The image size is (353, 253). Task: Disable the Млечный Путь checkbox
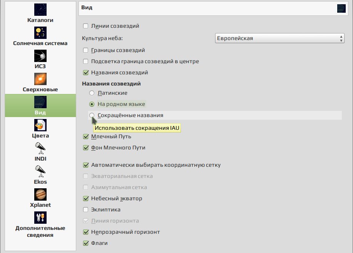(85, 137)
